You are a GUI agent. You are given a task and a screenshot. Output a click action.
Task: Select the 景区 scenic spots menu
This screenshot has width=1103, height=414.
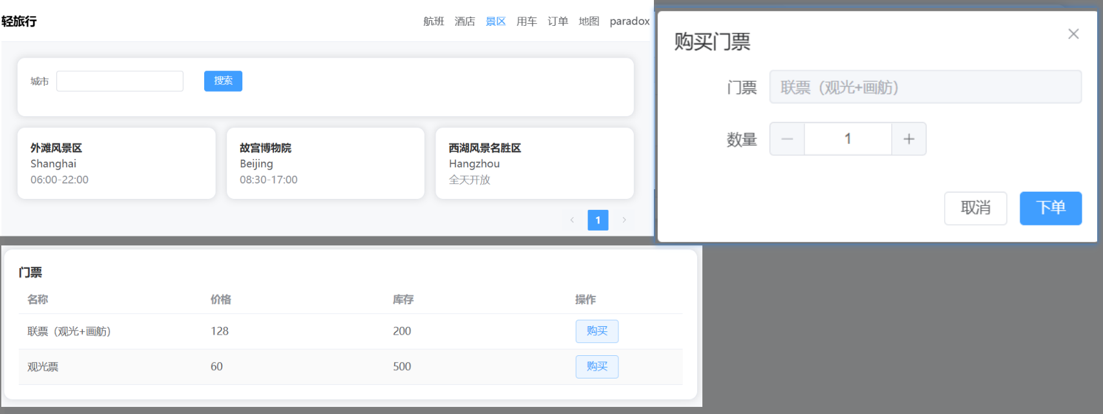tap(496, 21)
